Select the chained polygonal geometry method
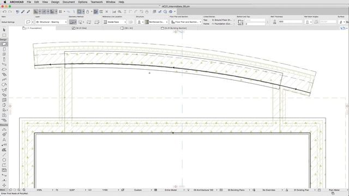 72,22
